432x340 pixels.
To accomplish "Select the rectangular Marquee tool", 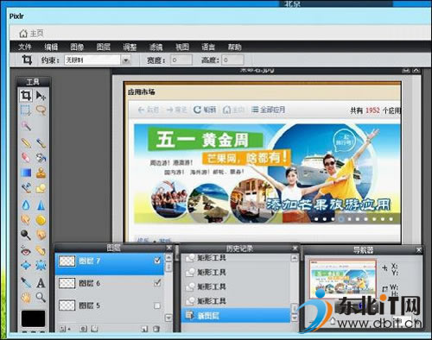I will (26, 110).
